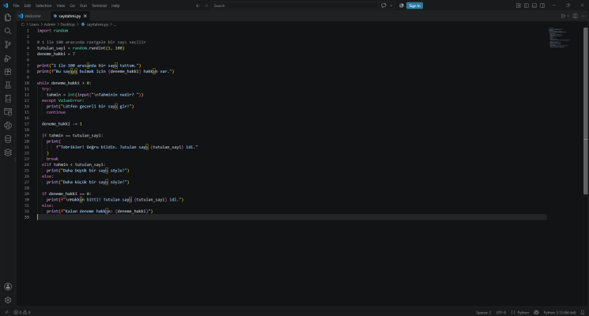Click on line number 33 in gutter
The image size is (589, 316).
(x=27, y=217)
